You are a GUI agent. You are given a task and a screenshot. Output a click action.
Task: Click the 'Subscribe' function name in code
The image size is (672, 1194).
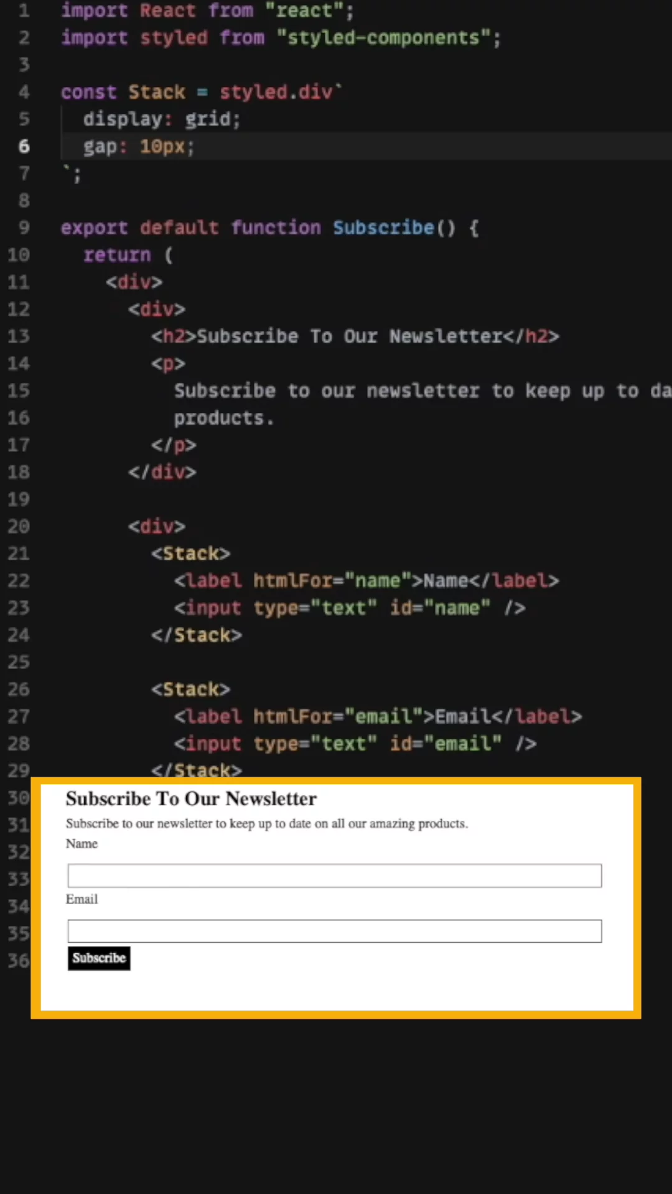pos(383,228)
